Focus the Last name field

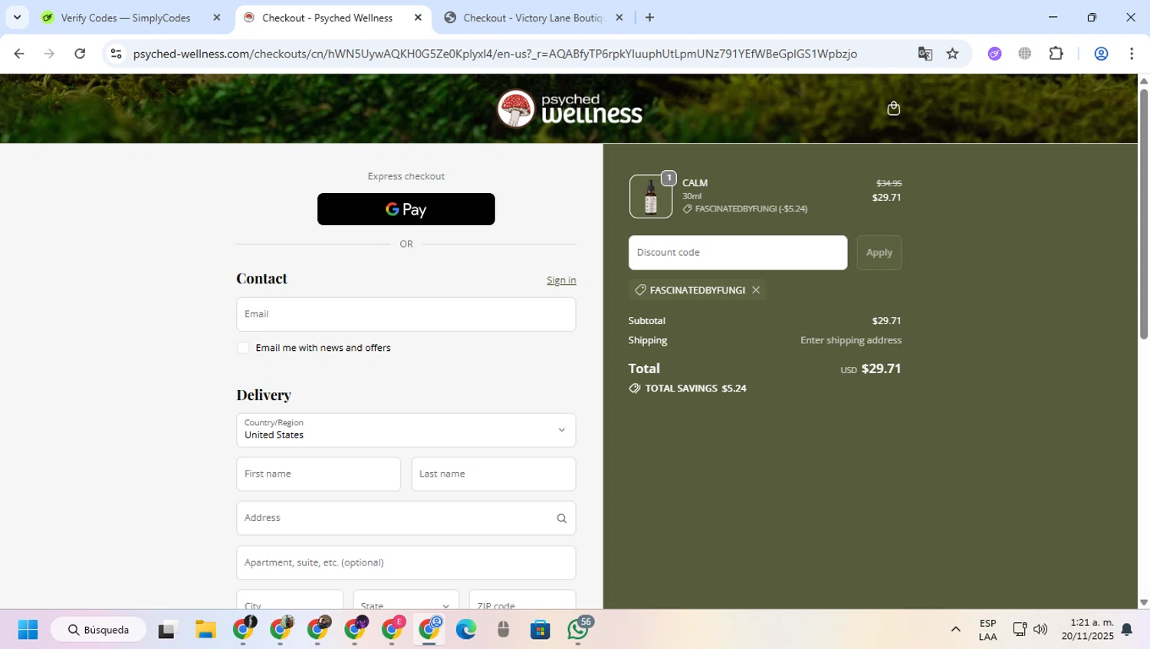(494, 474)
